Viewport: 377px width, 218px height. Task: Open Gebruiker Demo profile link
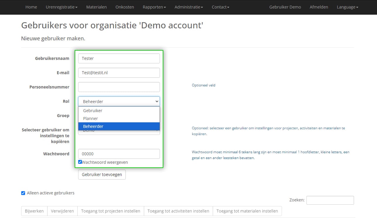tap(285, 7)
